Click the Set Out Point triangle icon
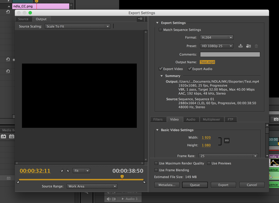The width and height of the screenshot is (279, 203). tap(68, 171)
